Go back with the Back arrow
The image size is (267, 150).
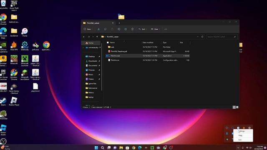(x=84, y=37)
